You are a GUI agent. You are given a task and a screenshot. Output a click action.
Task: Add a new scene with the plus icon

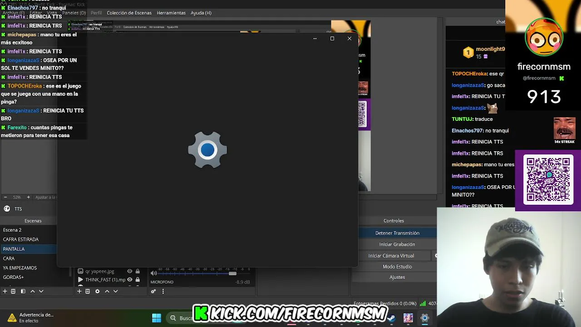(5, 291)
